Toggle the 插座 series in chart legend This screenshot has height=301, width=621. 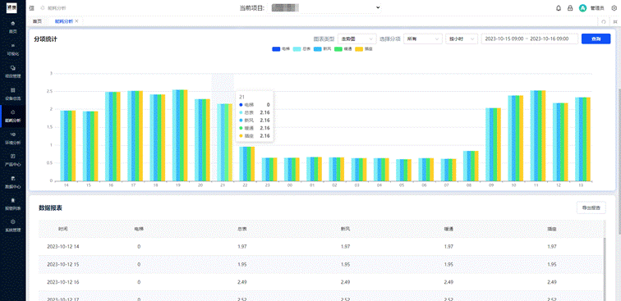point(364,49)
